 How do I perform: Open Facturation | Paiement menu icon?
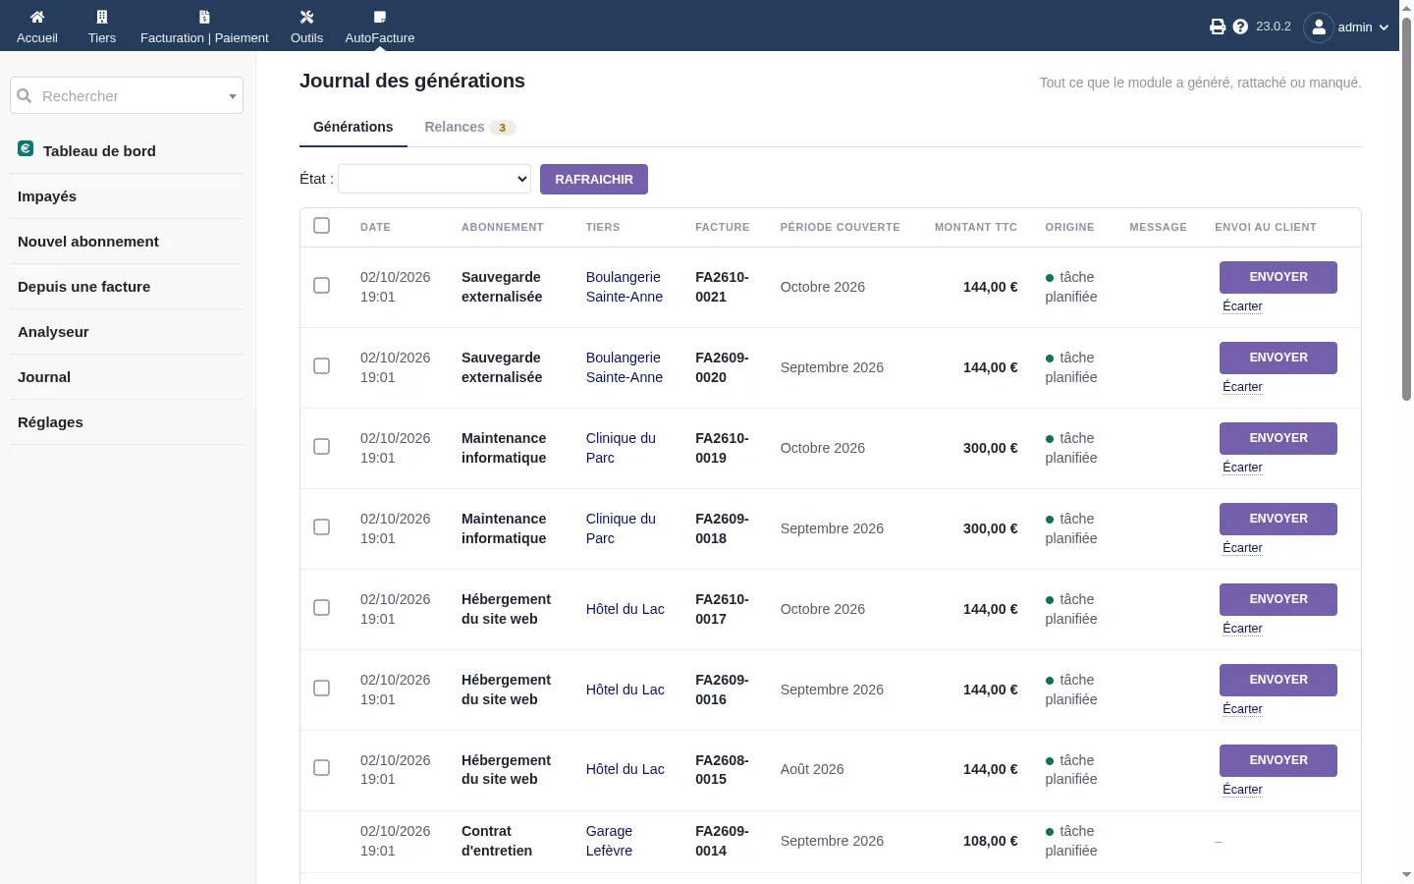pos(204,17)
